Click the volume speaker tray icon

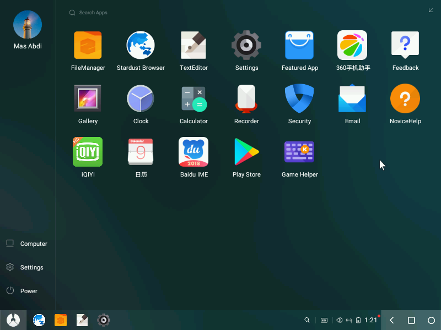[x=340, y=320]
